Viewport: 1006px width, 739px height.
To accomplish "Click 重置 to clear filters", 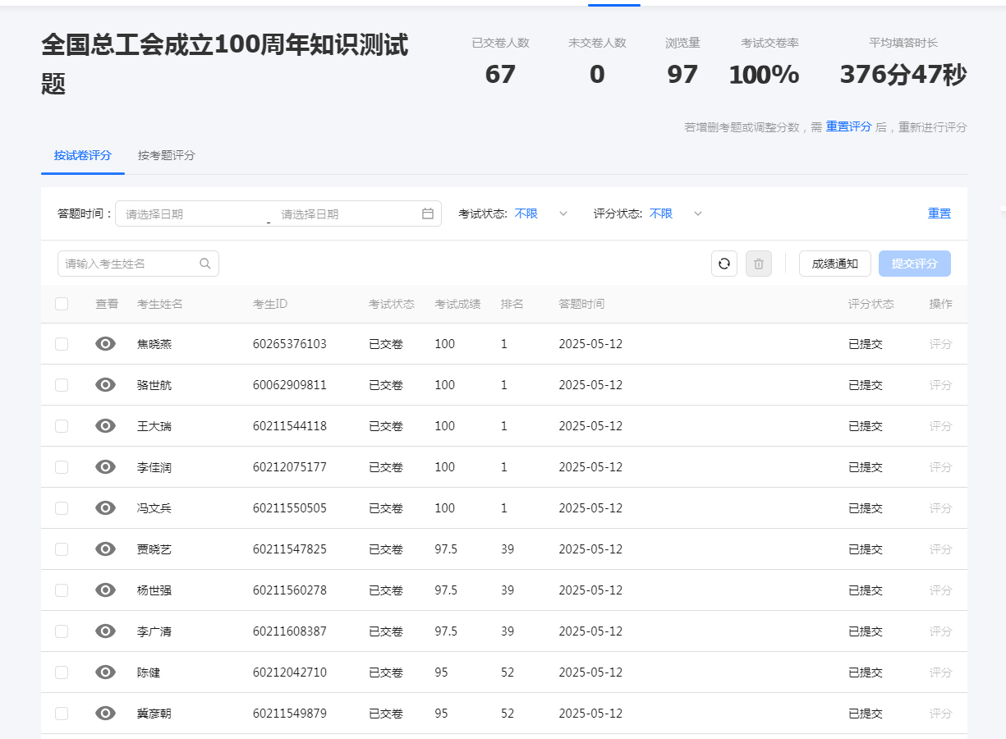I will (939, 213).
